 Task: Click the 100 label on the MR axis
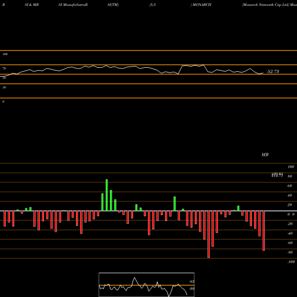(290, 167)
